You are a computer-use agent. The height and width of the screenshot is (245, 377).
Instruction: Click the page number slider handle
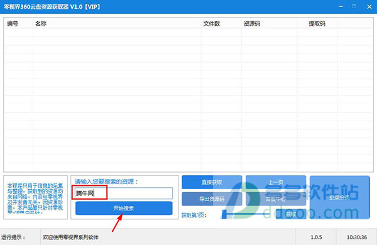224,214
